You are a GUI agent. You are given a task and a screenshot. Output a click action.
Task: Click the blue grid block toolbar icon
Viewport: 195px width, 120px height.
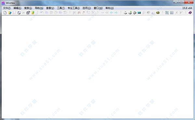pos(172,13)
